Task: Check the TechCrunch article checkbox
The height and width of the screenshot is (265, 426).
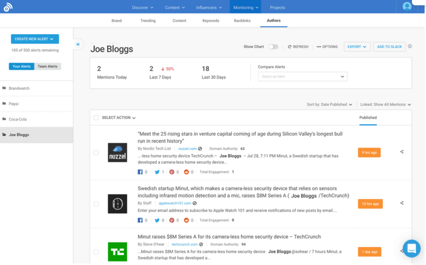Action: (x=96, y=252)
